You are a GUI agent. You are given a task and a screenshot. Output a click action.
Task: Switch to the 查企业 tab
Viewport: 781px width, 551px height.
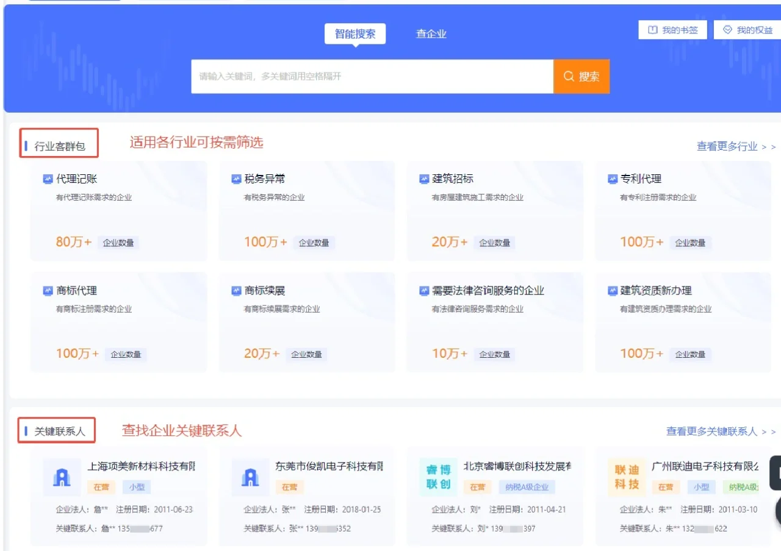(x=431, y=34)
